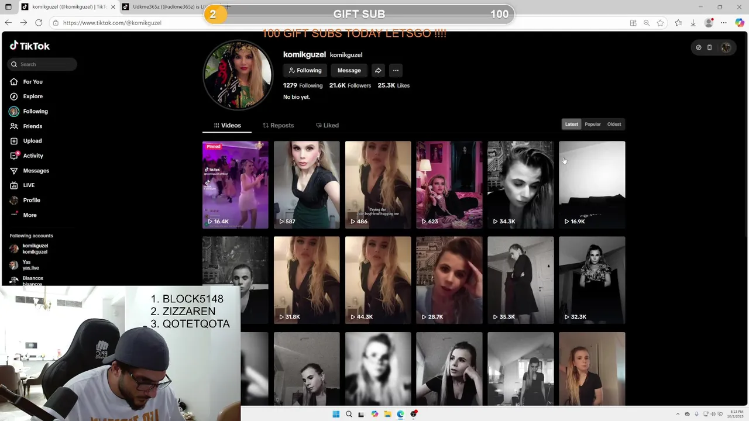Add page to favorites with star icon

point(660,23)
